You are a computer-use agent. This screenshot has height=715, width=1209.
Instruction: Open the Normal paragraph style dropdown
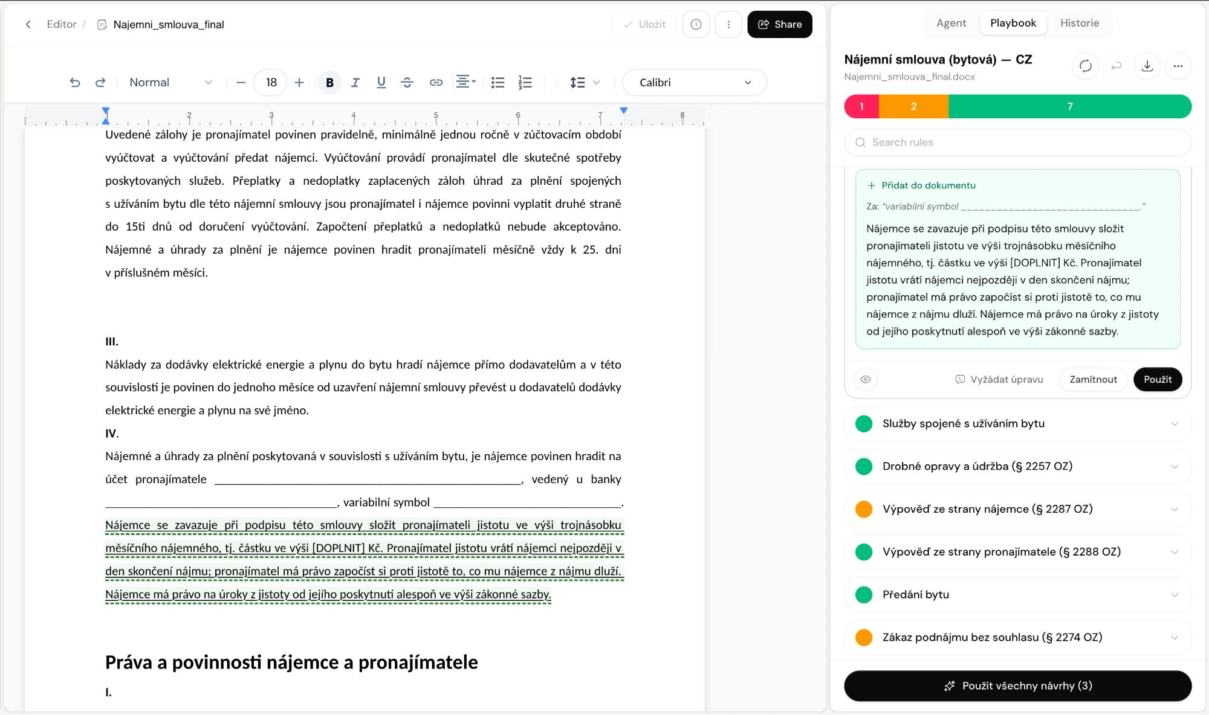tap(170, 83)
